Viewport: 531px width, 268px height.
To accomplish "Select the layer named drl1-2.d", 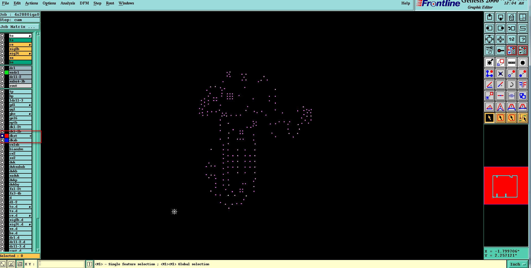I will click(x=20, y=242).
